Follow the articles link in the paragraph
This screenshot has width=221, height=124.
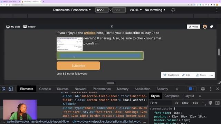point(90,33)
